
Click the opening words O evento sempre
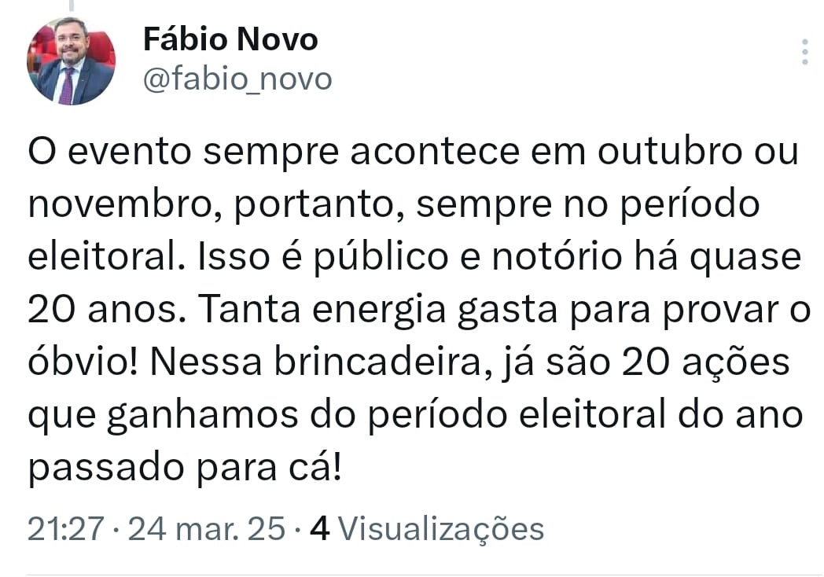pos(183,153)
